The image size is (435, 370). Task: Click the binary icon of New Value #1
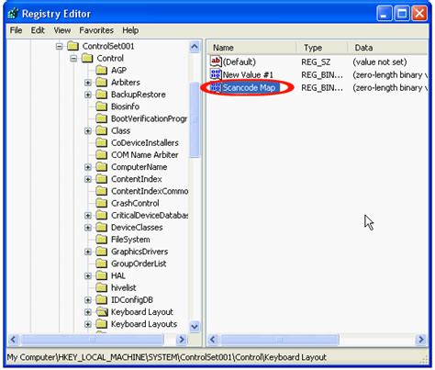coord(216,74)
